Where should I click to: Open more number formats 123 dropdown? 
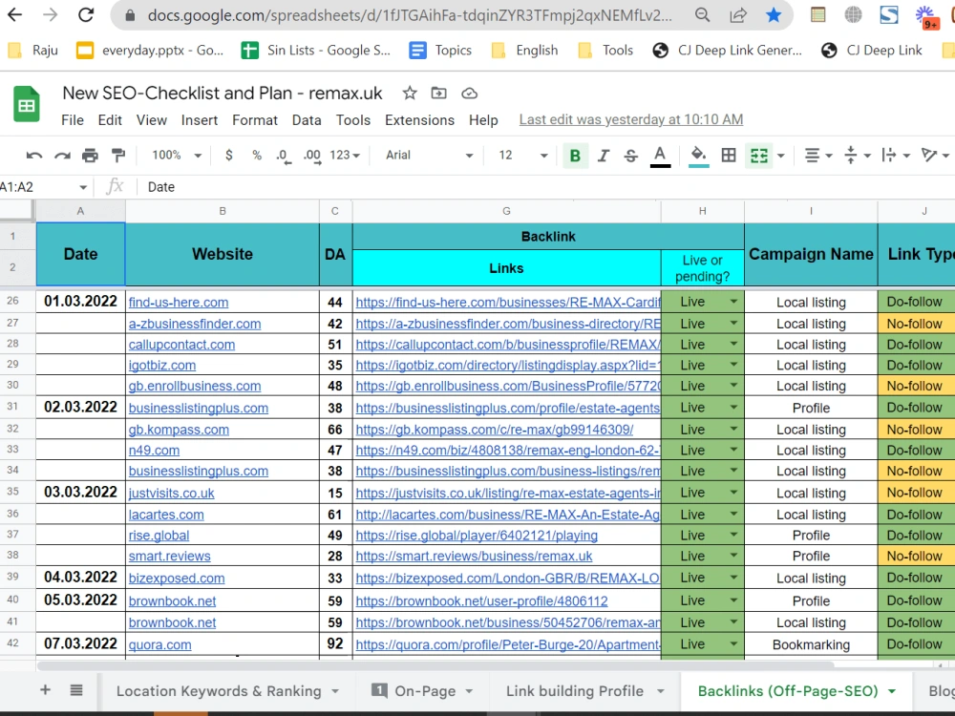pyautogui.click(x=345, y=156)
